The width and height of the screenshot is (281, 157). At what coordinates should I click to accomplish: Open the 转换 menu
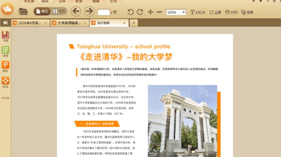[x=79, y=1]
